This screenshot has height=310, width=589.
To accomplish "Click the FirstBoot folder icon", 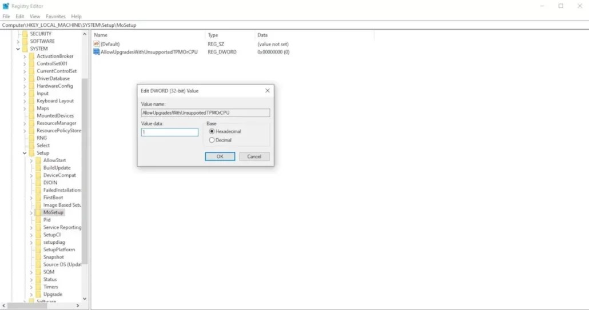I will 38,198.
